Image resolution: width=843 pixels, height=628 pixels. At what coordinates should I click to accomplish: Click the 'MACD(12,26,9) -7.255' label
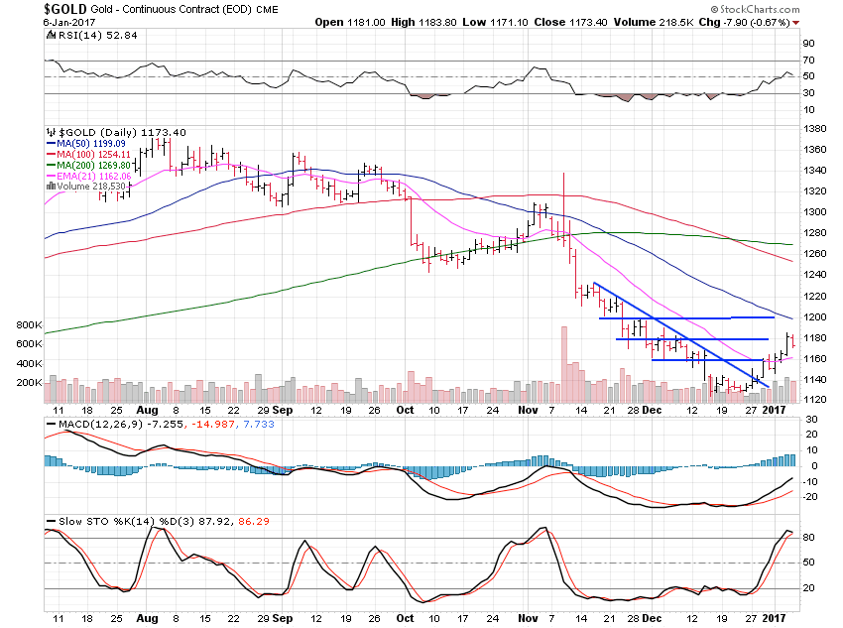(x=121, y=425)
